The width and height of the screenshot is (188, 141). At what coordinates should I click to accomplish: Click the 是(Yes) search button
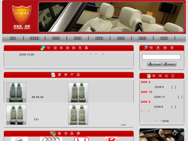point(154,64)
